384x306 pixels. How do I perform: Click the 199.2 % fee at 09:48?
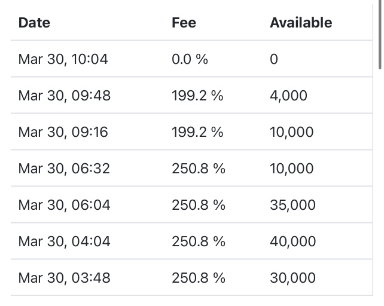point(197,96)
